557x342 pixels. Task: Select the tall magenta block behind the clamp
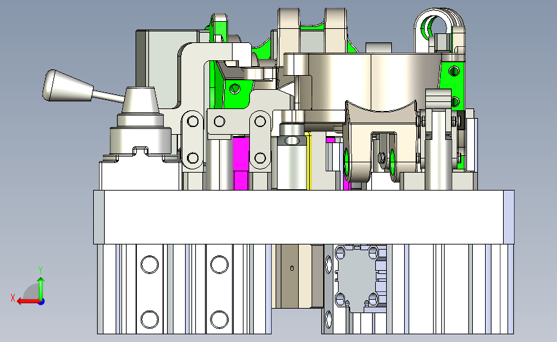click(x=241, y=163)
